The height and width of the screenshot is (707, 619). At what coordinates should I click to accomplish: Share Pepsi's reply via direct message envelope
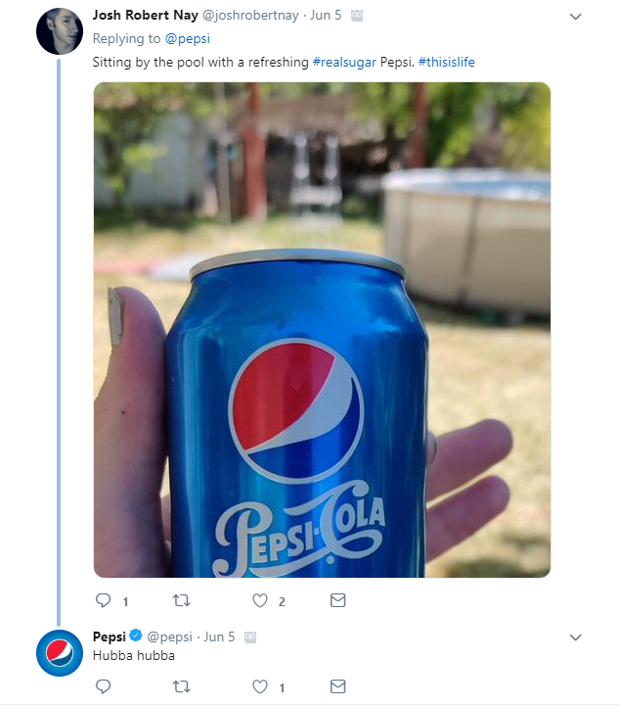337,686
